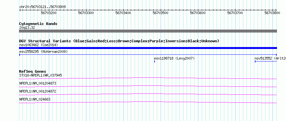Select the DGV Structural Variants track title
This screenshot has width=286, height=121.
click(x=119, y=41)
